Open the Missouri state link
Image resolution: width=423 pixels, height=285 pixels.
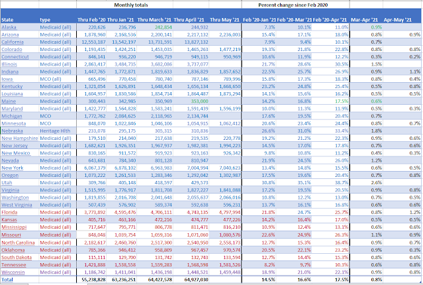[11, 235]
